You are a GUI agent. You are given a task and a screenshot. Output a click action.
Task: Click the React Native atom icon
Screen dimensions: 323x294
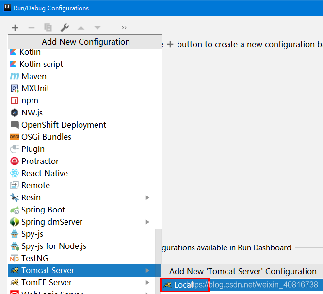15,173
